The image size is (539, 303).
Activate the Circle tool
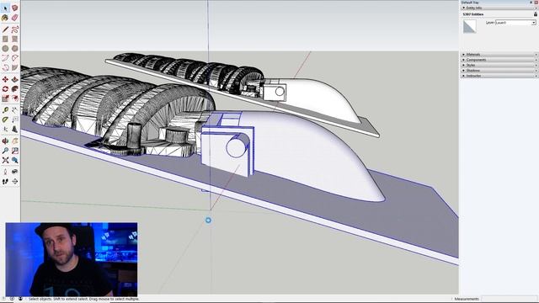point(5,49)
